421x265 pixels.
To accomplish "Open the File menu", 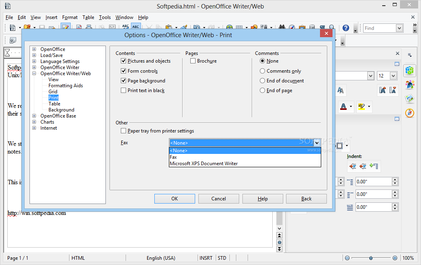I will click(9, 17).
